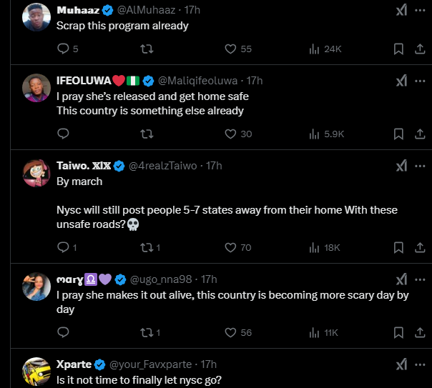The height and width of the screenshot is (388, 432).
Task: Open more options on Muhaaz's tweet
Action: tap(419, 11)
